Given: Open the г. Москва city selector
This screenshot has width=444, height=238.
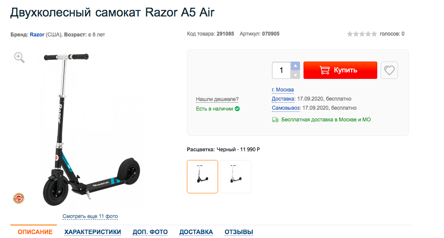Looking at the screenshot, I should point(283,90).
